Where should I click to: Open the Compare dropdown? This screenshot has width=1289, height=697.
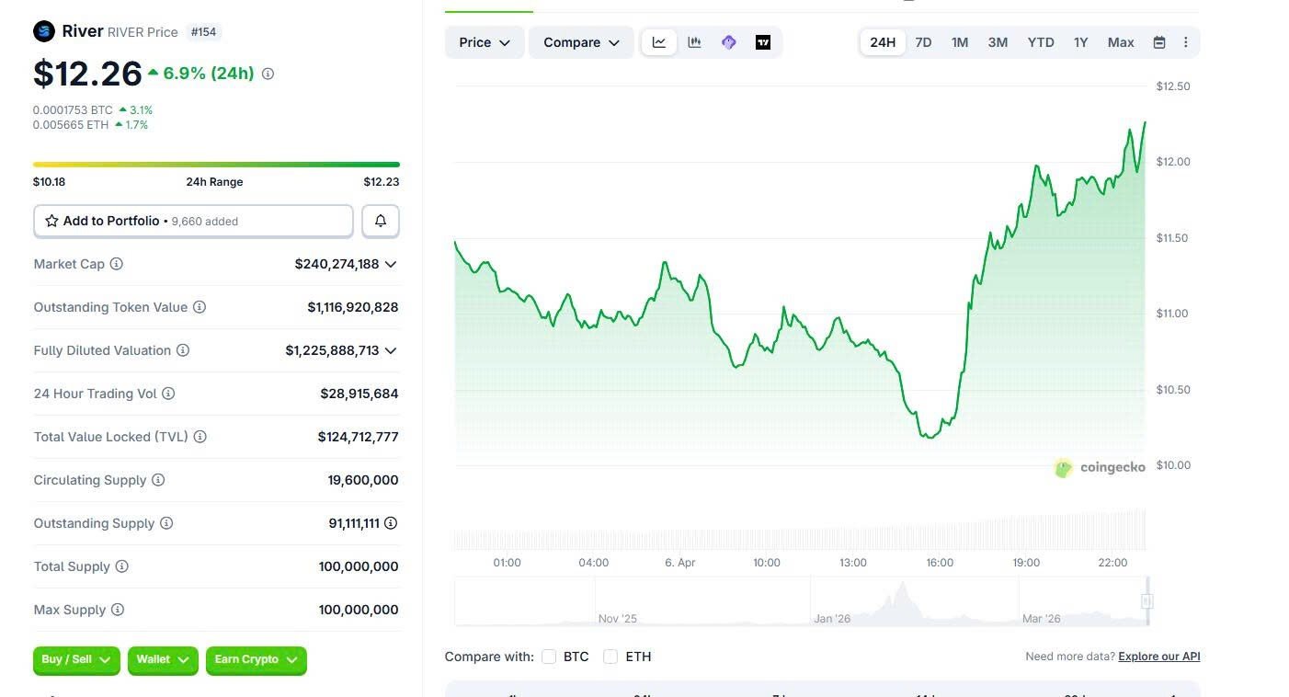581,42
